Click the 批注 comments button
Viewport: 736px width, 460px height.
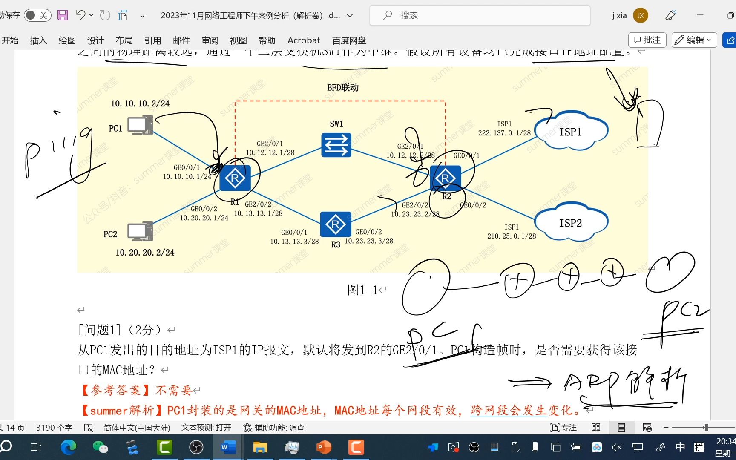647,40
